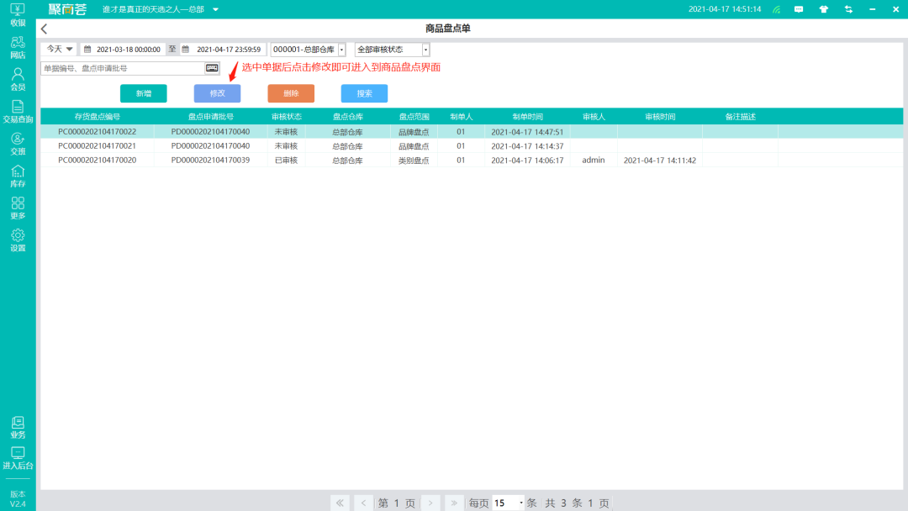Click the back arrow beside 商品盘点单
908x511 pixels.
coord(45,29)
